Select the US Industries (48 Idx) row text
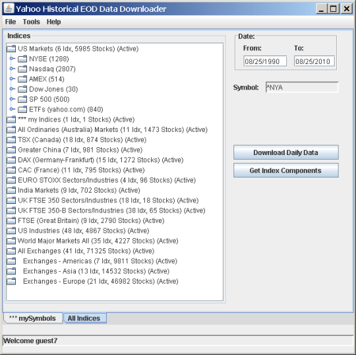Viewport: 356px width, 355px height. [x=83, y=231]
